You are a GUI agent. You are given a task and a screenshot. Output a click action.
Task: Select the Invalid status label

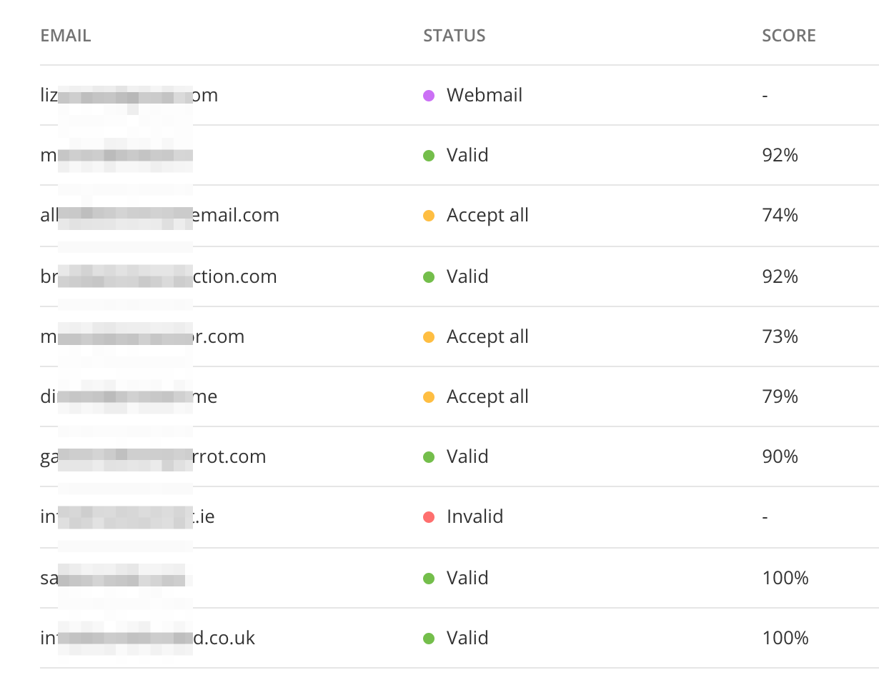pos(475,516)
